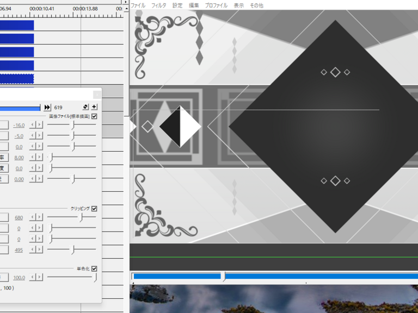
Task: Click the right arrow next to 0.00
Action: pyautogui.click(x=39, y=179)
